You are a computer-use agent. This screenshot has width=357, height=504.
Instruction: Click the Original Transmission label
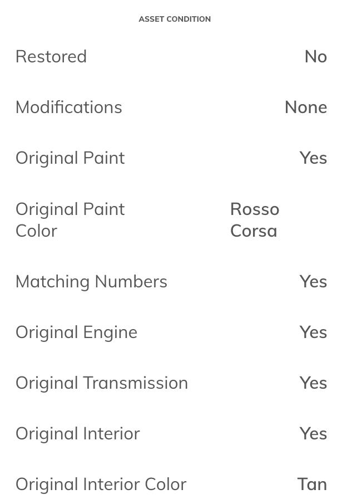point(102,383)
